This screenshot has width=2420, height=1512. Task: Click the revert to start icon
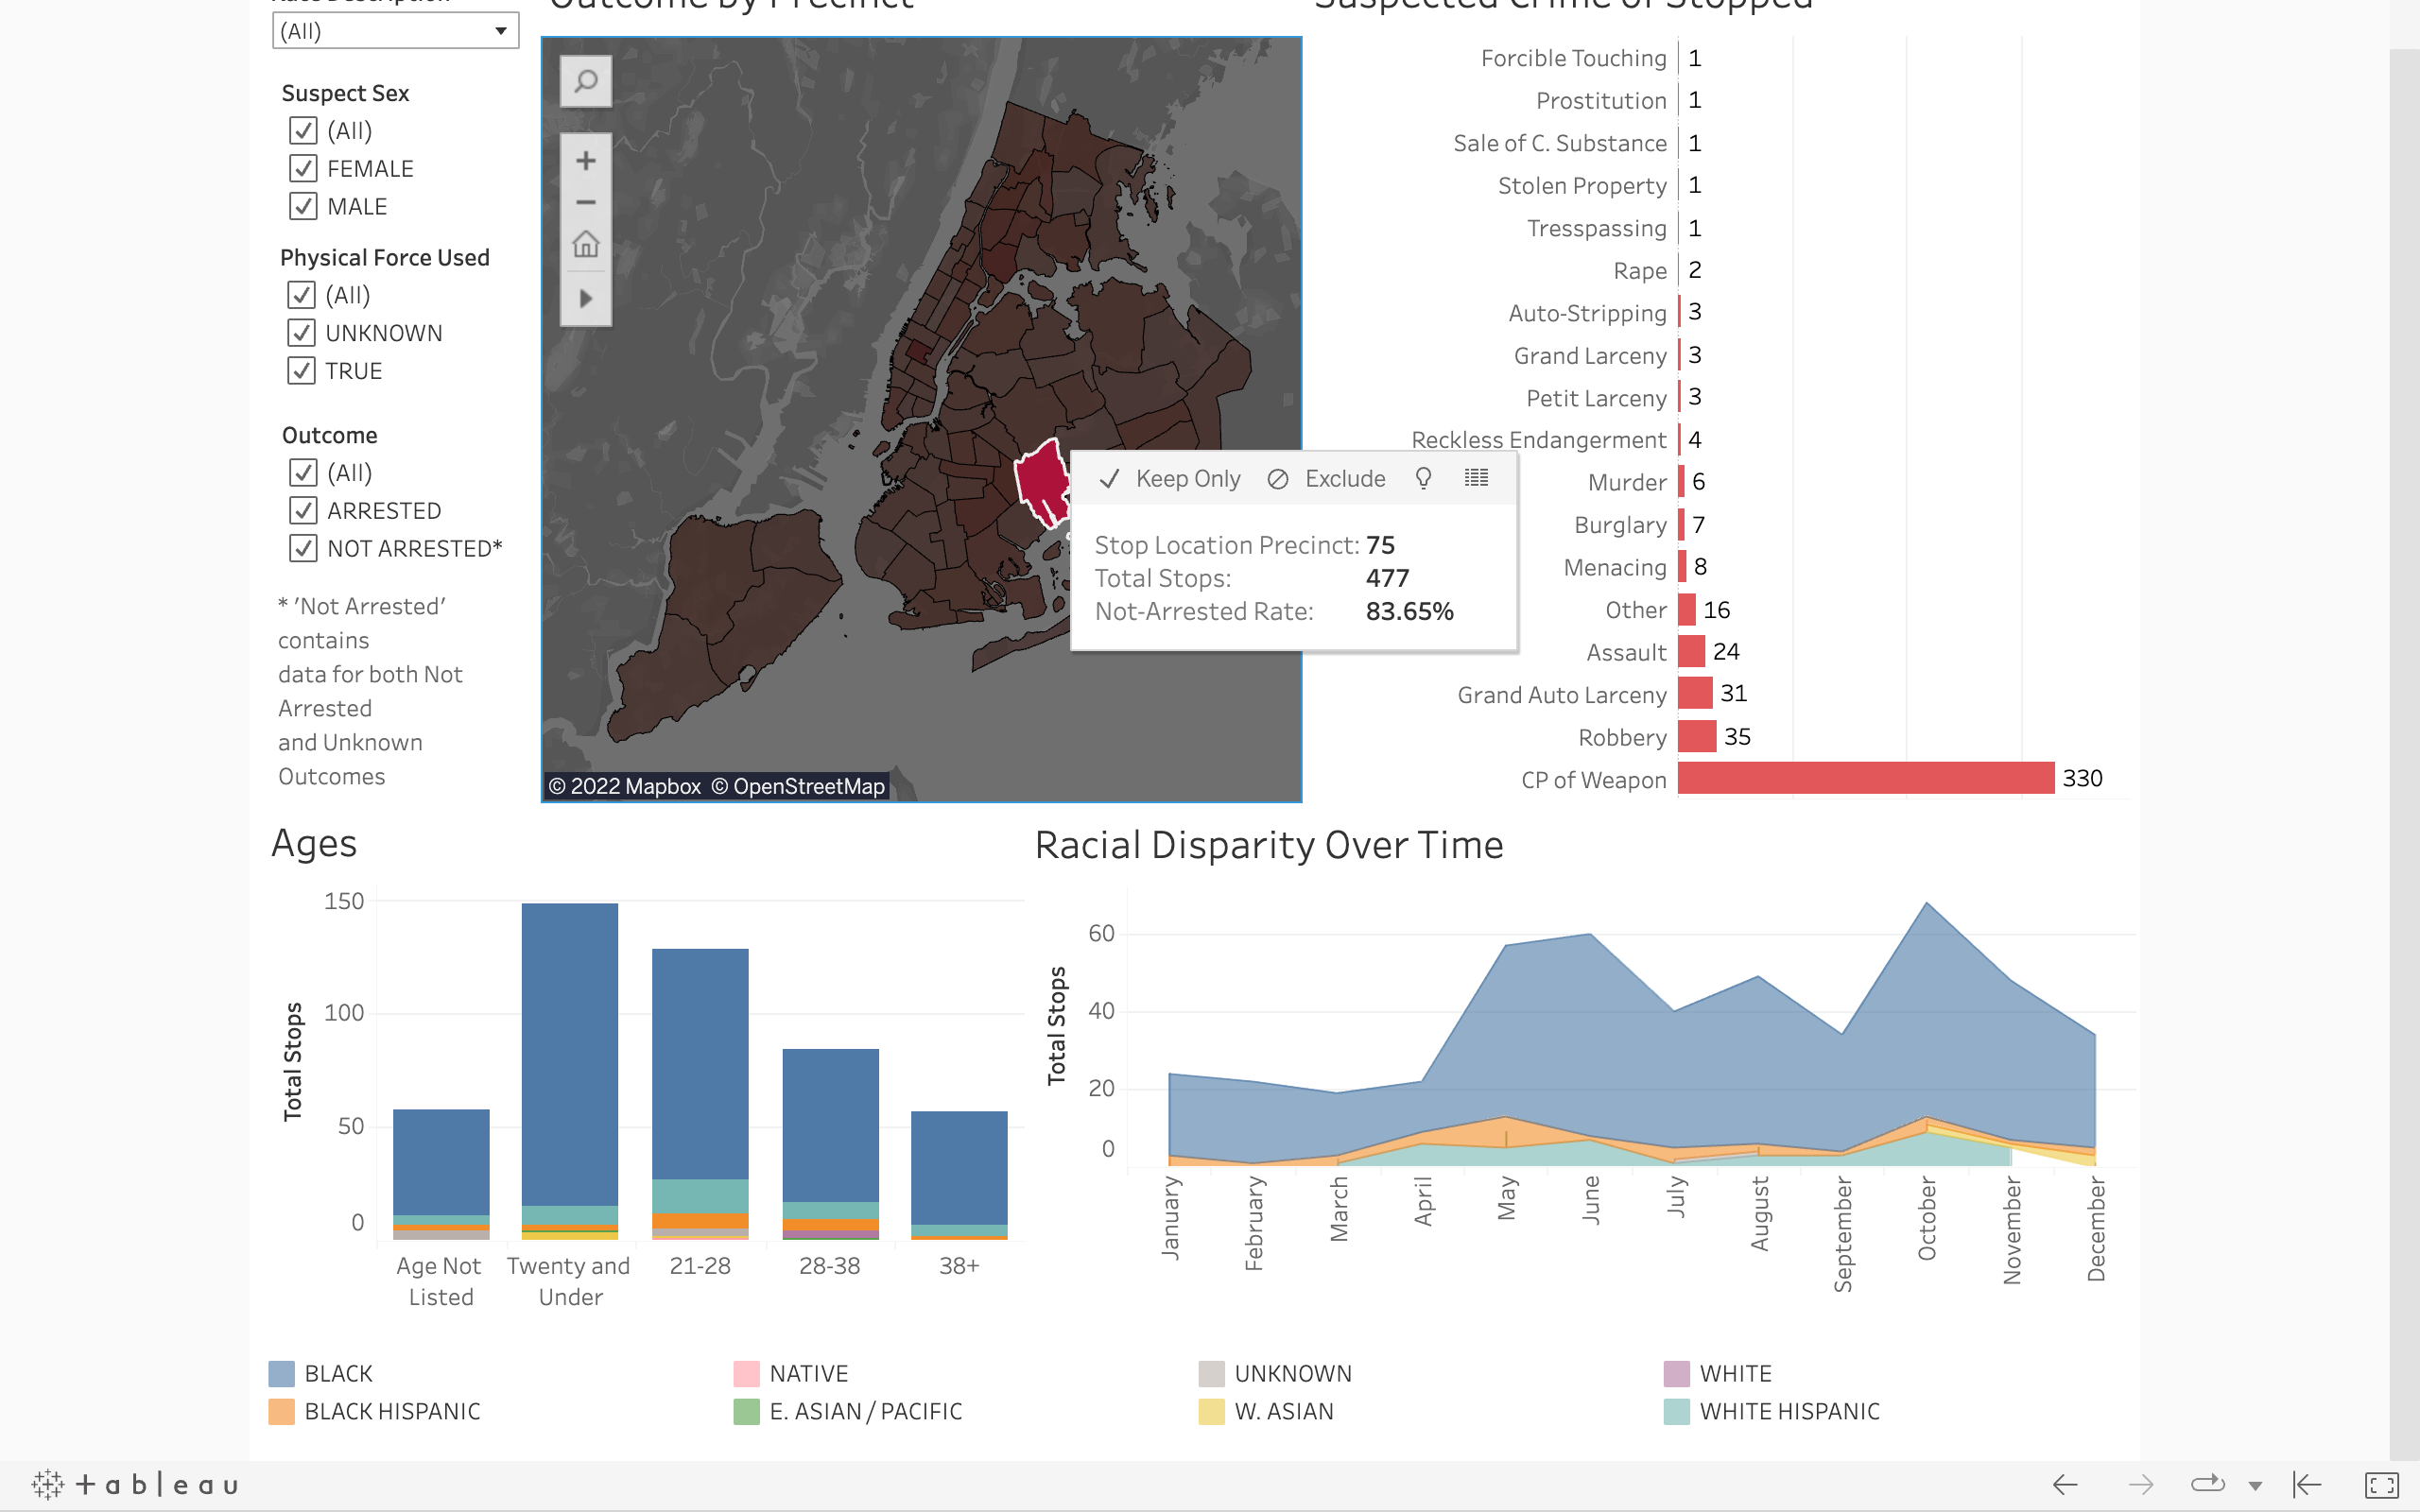pyautogui.click(x=2307, y=1485)
